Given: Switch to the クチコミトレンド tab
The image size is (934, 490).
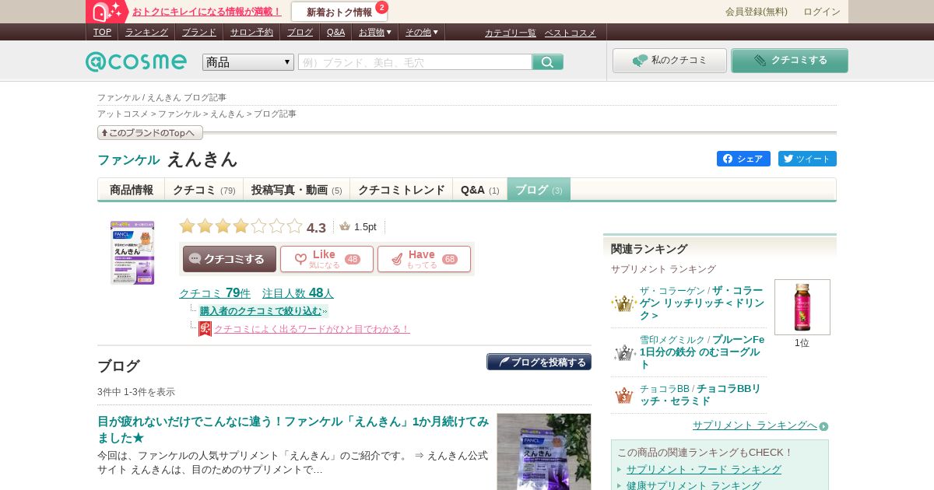Looking at the screenshot, I should coord(401,190).
